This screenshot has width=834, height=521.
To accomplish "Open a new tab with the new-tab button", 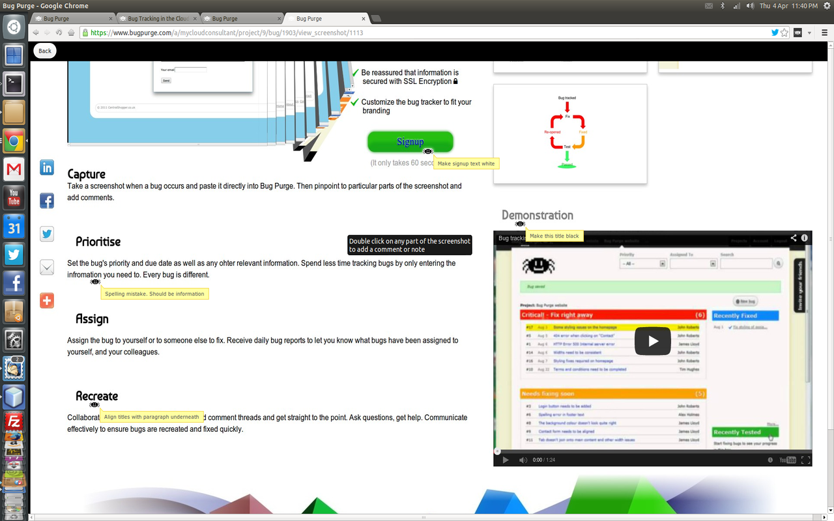I will 376,18.
